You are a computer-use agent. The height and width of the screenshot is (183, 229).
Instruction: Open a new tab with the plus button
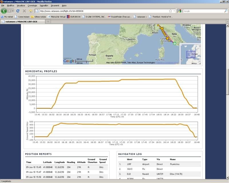coord(48,22)
